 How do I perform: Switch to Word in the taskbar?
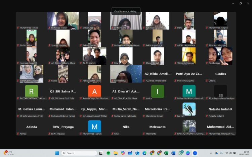click(x=173, y=153)
